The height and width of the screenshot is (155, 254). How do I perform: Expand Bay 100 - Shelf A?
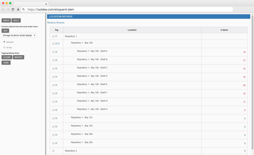click(56, 52)
